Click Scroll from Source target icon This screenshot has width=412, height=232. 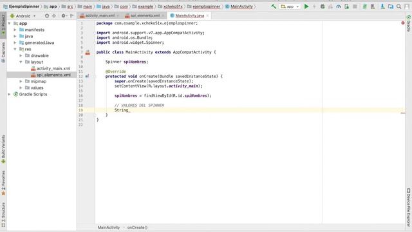(47, 16)
